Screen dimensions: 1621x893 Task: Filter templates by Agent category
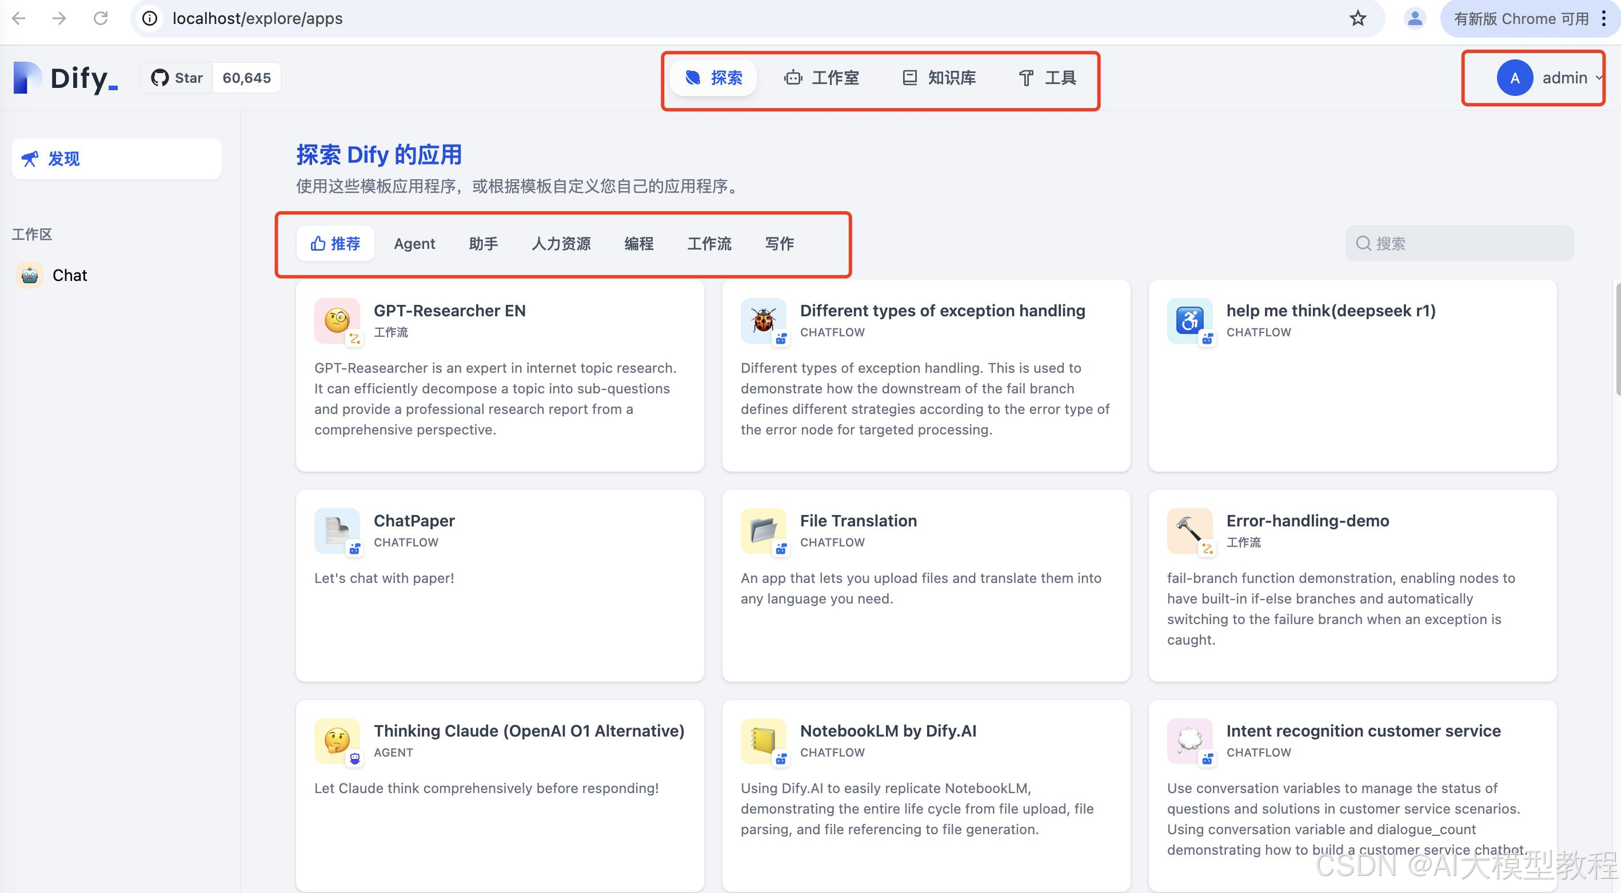click(414, 244)
